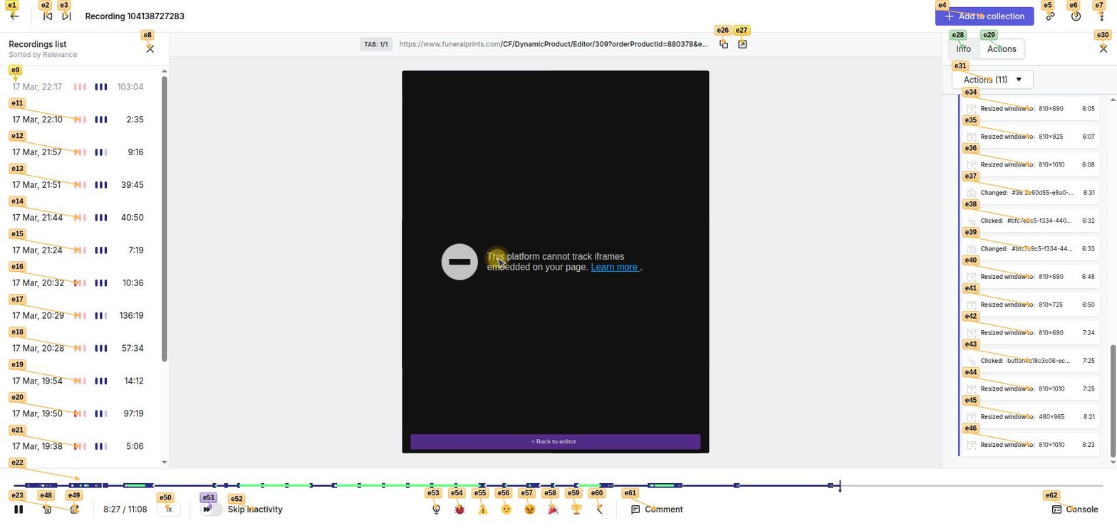Close the Info/Actions side panel
Image resolution: width=1117 pixels, height=528 pixels.
(x=1103, y=48)
